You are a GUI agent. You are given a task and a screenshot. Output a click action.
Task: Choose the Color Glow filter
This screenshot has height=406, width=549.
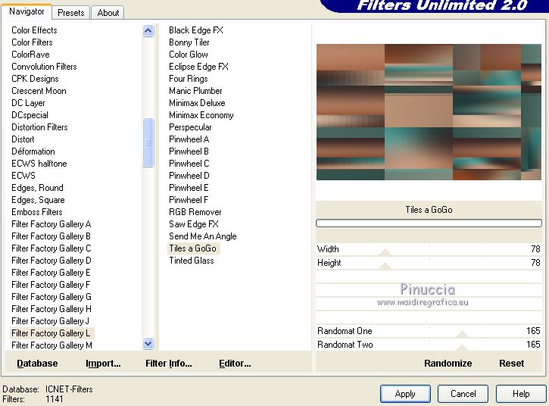click(189, 55)
